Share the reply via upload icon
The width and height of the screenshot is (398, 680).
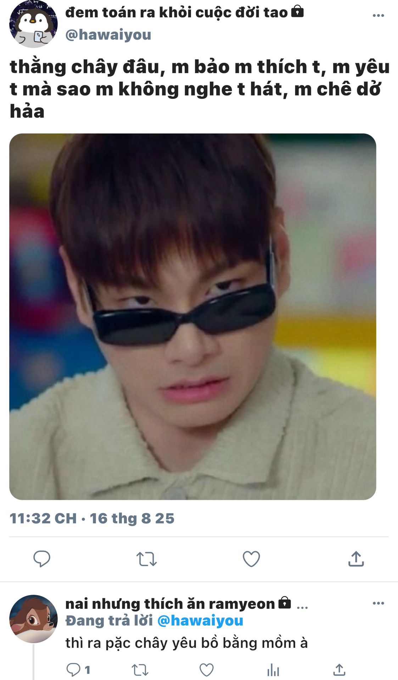pos(339,670)
